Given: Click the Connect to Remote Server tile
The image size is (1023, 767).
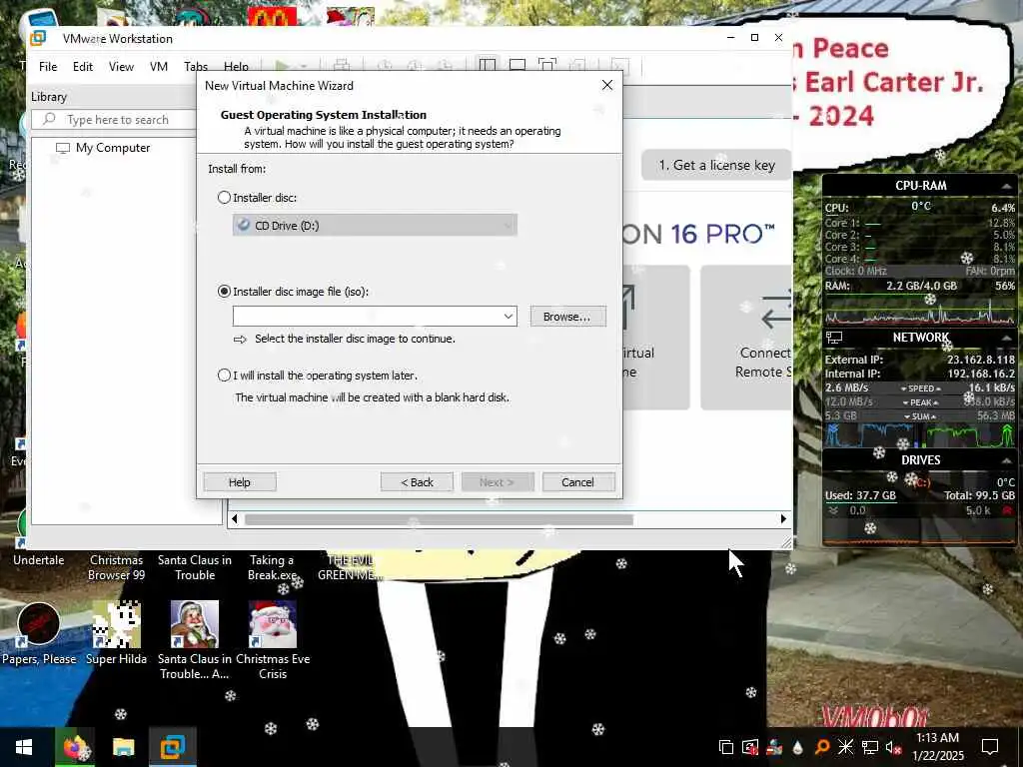Looking at the screenshot, I should 746,338.
